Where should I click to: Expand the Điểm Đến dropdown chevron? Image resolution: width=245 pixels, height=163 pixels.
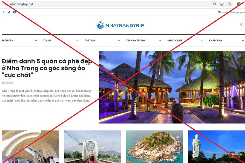(x=36, y=41)
